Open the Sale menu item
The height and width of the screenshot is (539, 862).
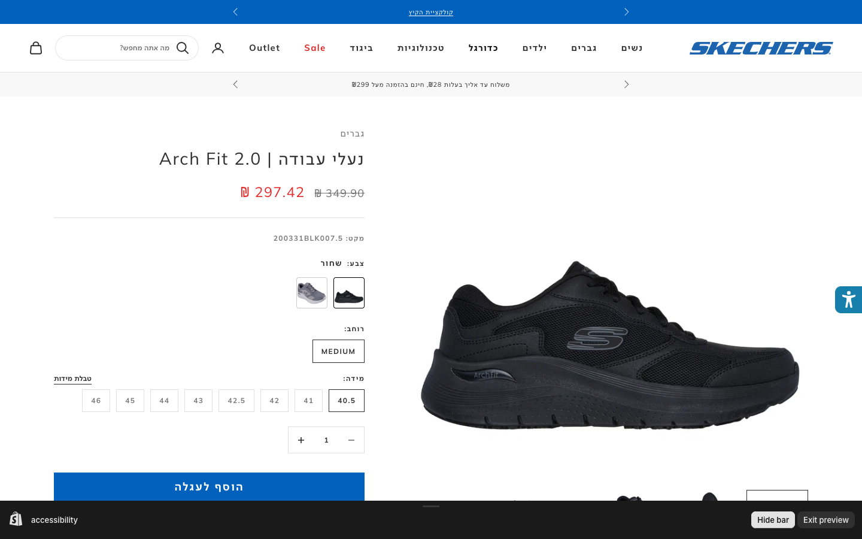pos(315,48)
